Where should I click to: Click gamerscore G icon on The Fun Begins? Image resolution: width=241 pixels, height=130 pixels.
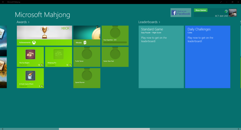click(x=42, y=65)
